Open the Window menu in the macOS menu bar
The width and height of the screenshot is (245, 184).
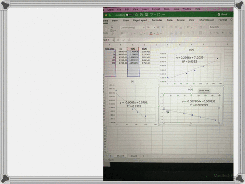coord(187,9)
